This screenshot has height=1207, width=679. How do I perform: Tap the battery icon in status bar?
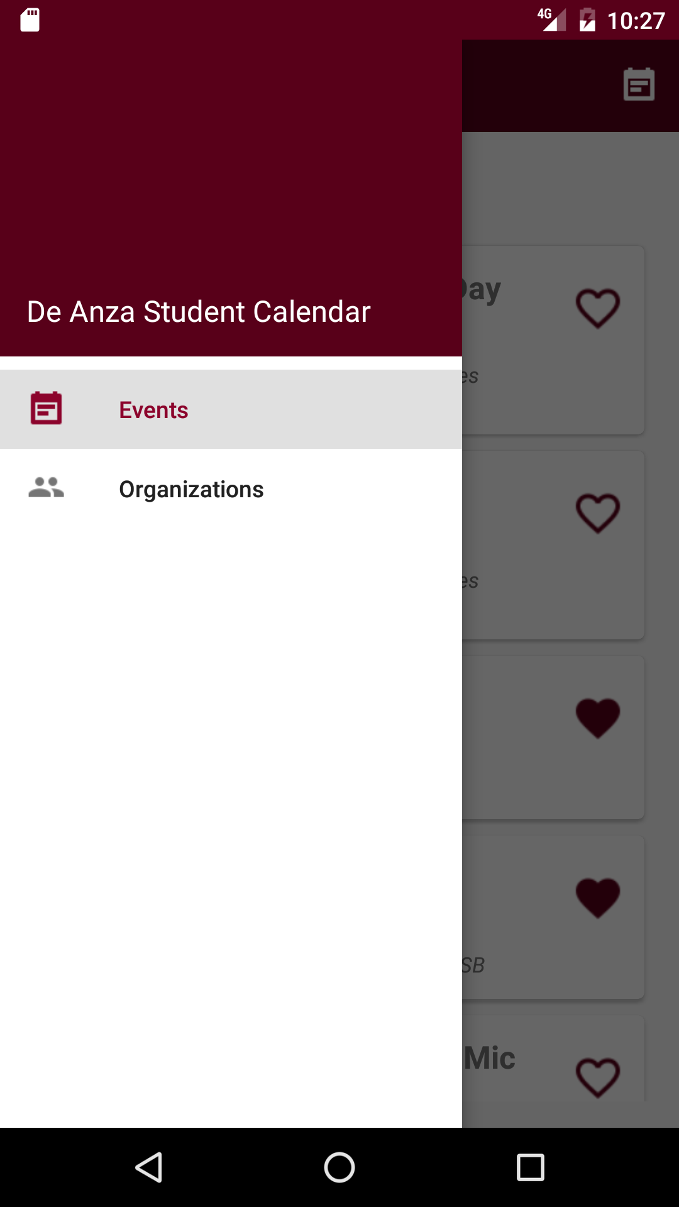point(587,20)
